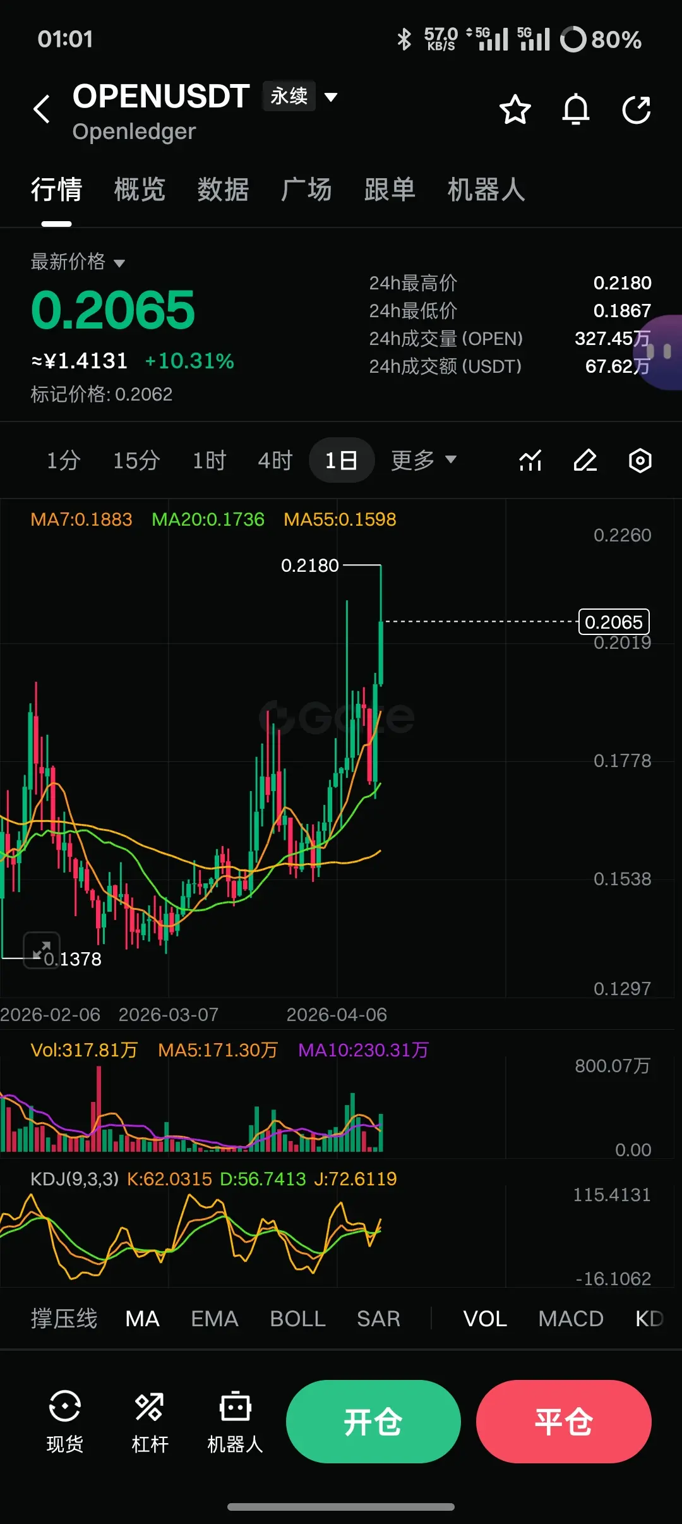Select the 1日 timeframe
Image resolution: width=682 pixels, height=1524 pixels.
(342, 460)
